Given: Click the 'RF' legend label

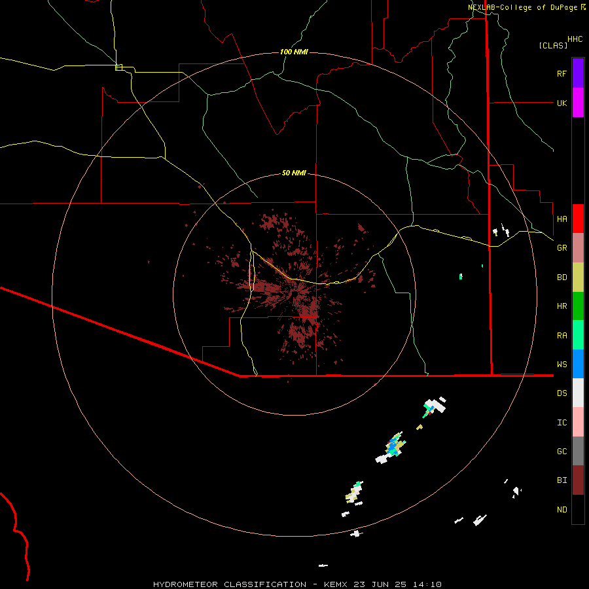Looking at the screenshot, I should click(x=562, y=73).
